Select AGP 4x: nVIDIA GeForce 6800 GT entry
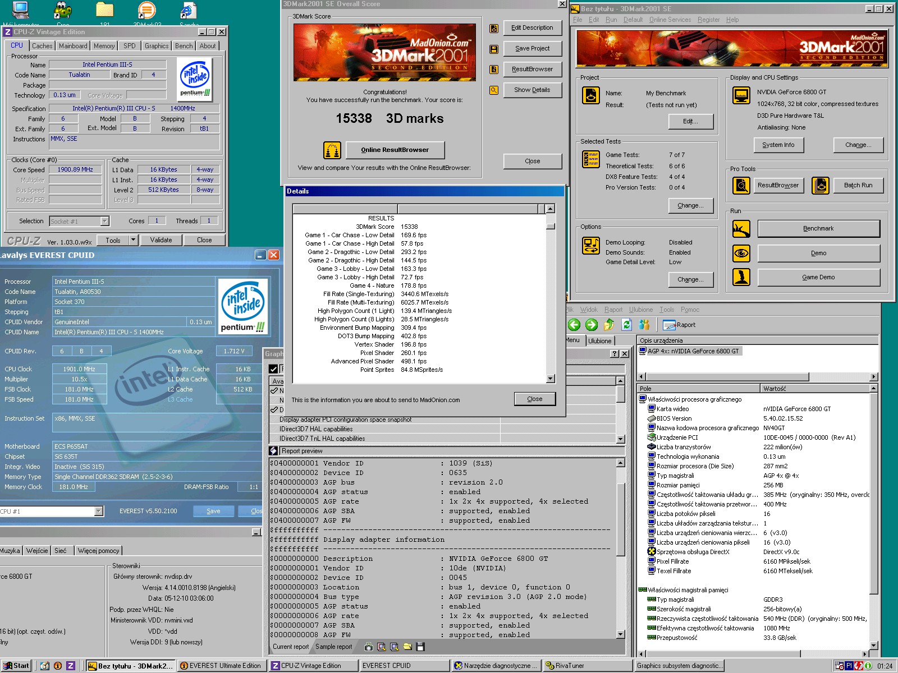This screenshot has width=898, height=673. 690,351
